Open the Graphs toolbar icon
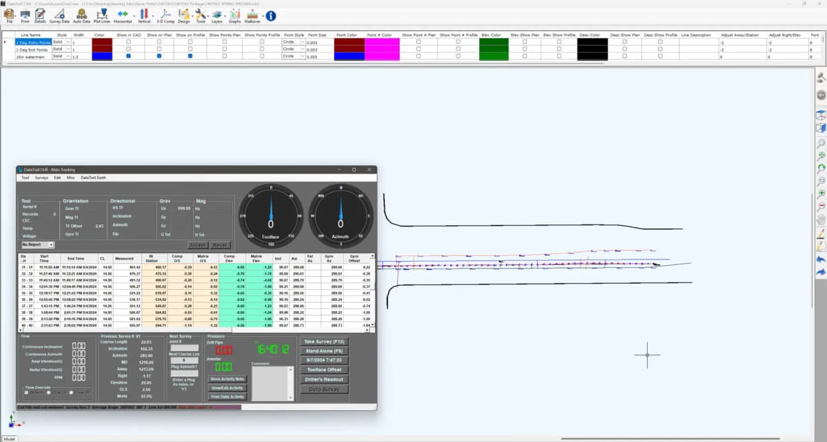 tap(235, 15)
